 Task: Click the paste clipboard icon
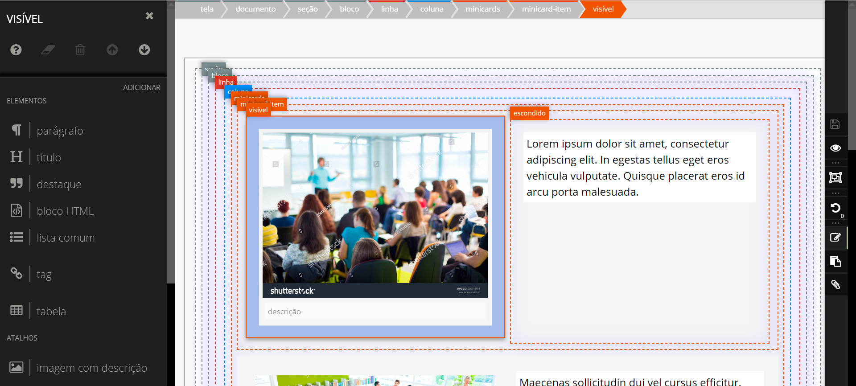[835, 261]
